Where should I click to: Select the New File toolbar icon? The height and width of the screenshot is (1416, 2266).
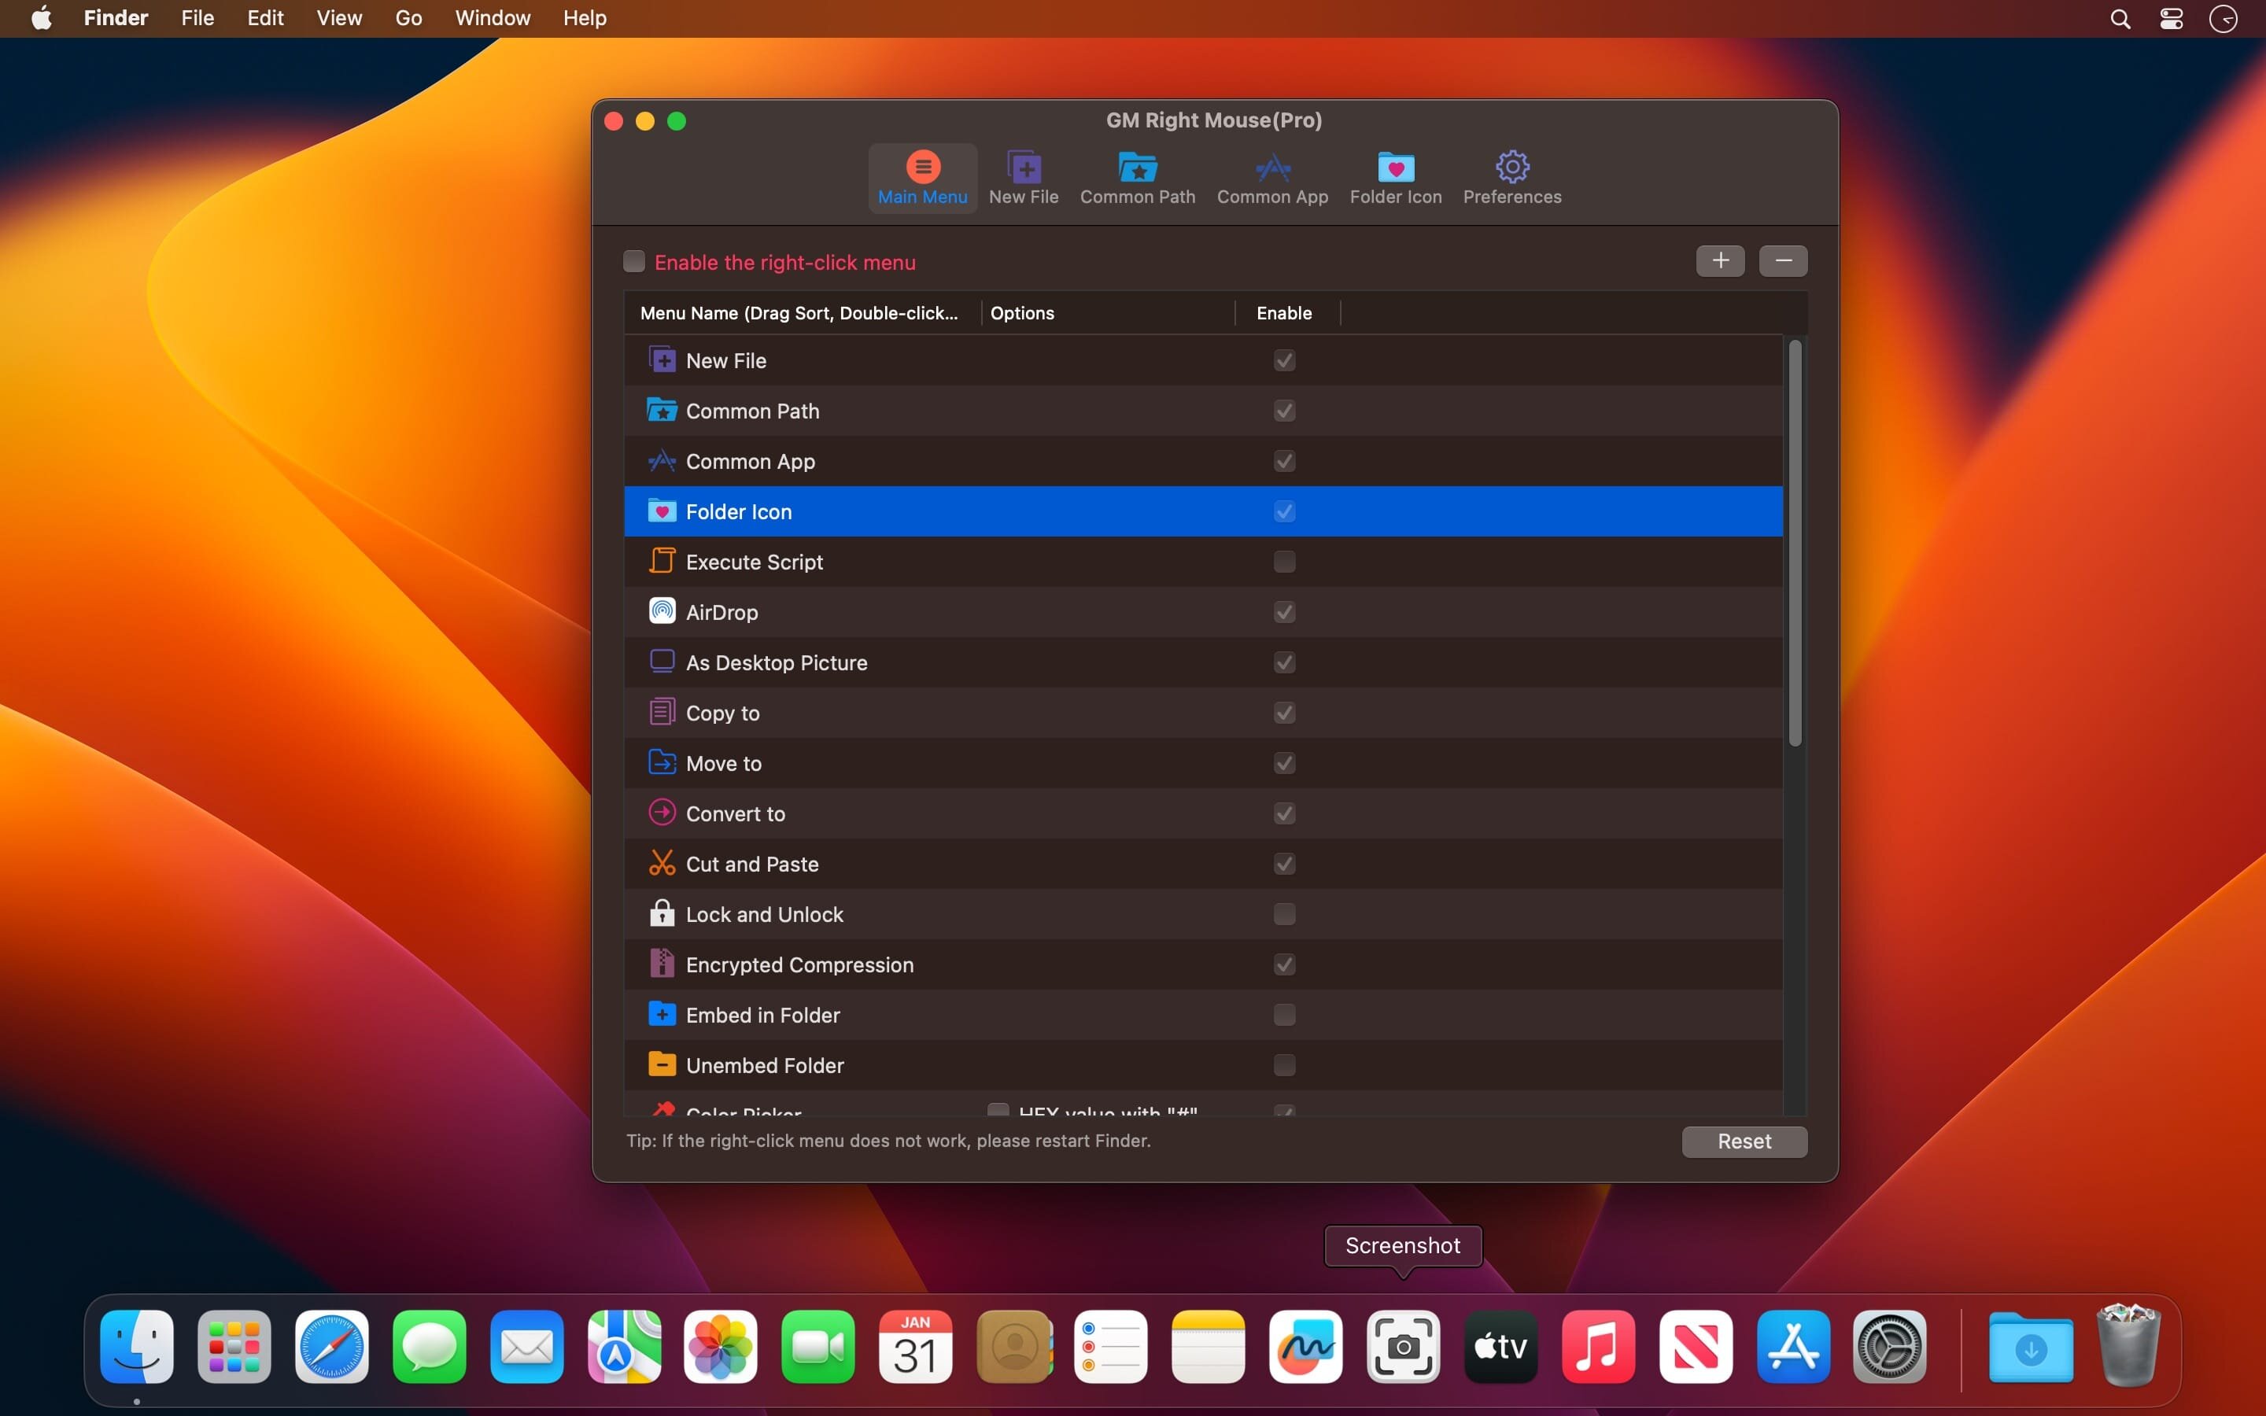[x=1023, y=178]
